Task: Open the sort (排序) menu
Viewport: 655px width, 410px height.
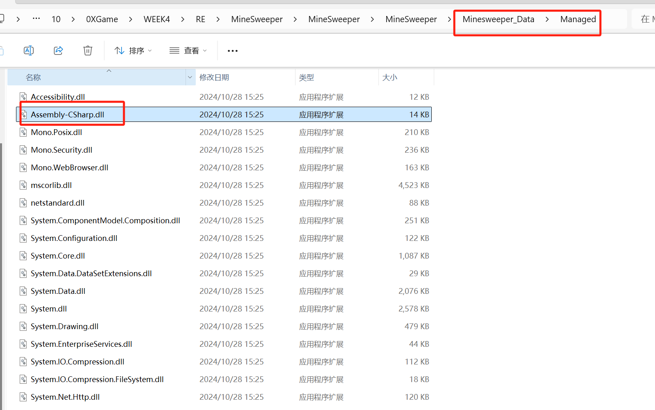Action: (x=133, y=50)
